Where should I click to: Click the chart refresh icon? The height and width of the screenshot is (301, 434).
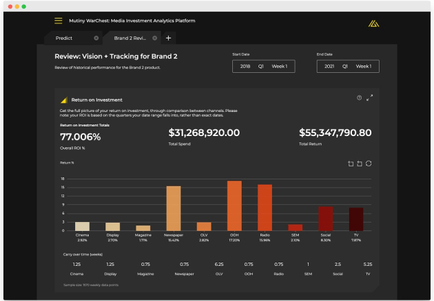(x=369, y=164)
